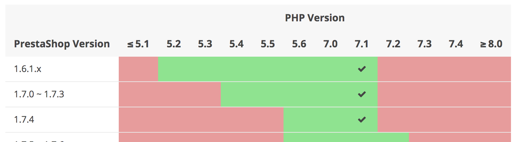Select the PHP Version header title
529x142 pixels.
(315, 18)
